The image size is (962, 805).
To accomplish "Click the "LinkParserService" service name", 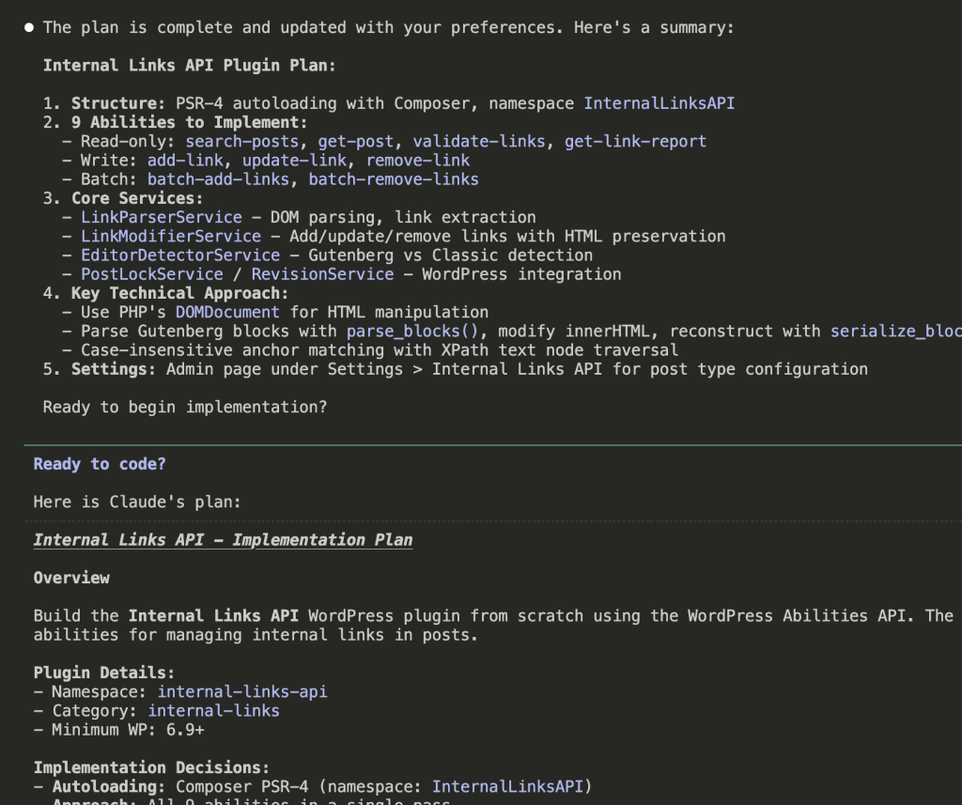I will point(161,217).
